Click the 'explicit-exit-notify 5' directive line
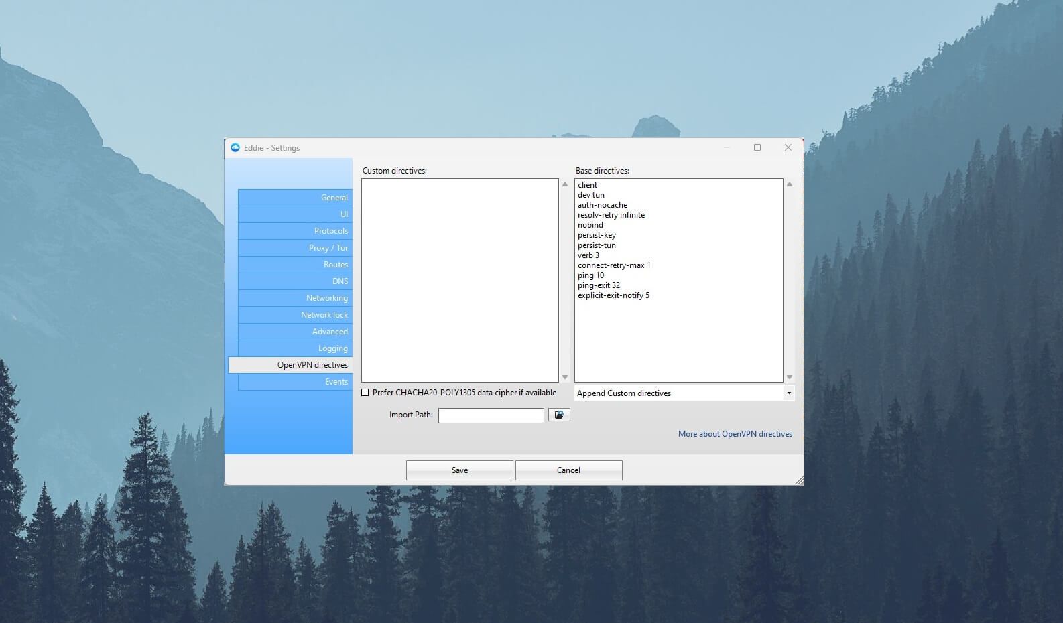Screen dimensions: 1063x623 click(x=614, y=295)
